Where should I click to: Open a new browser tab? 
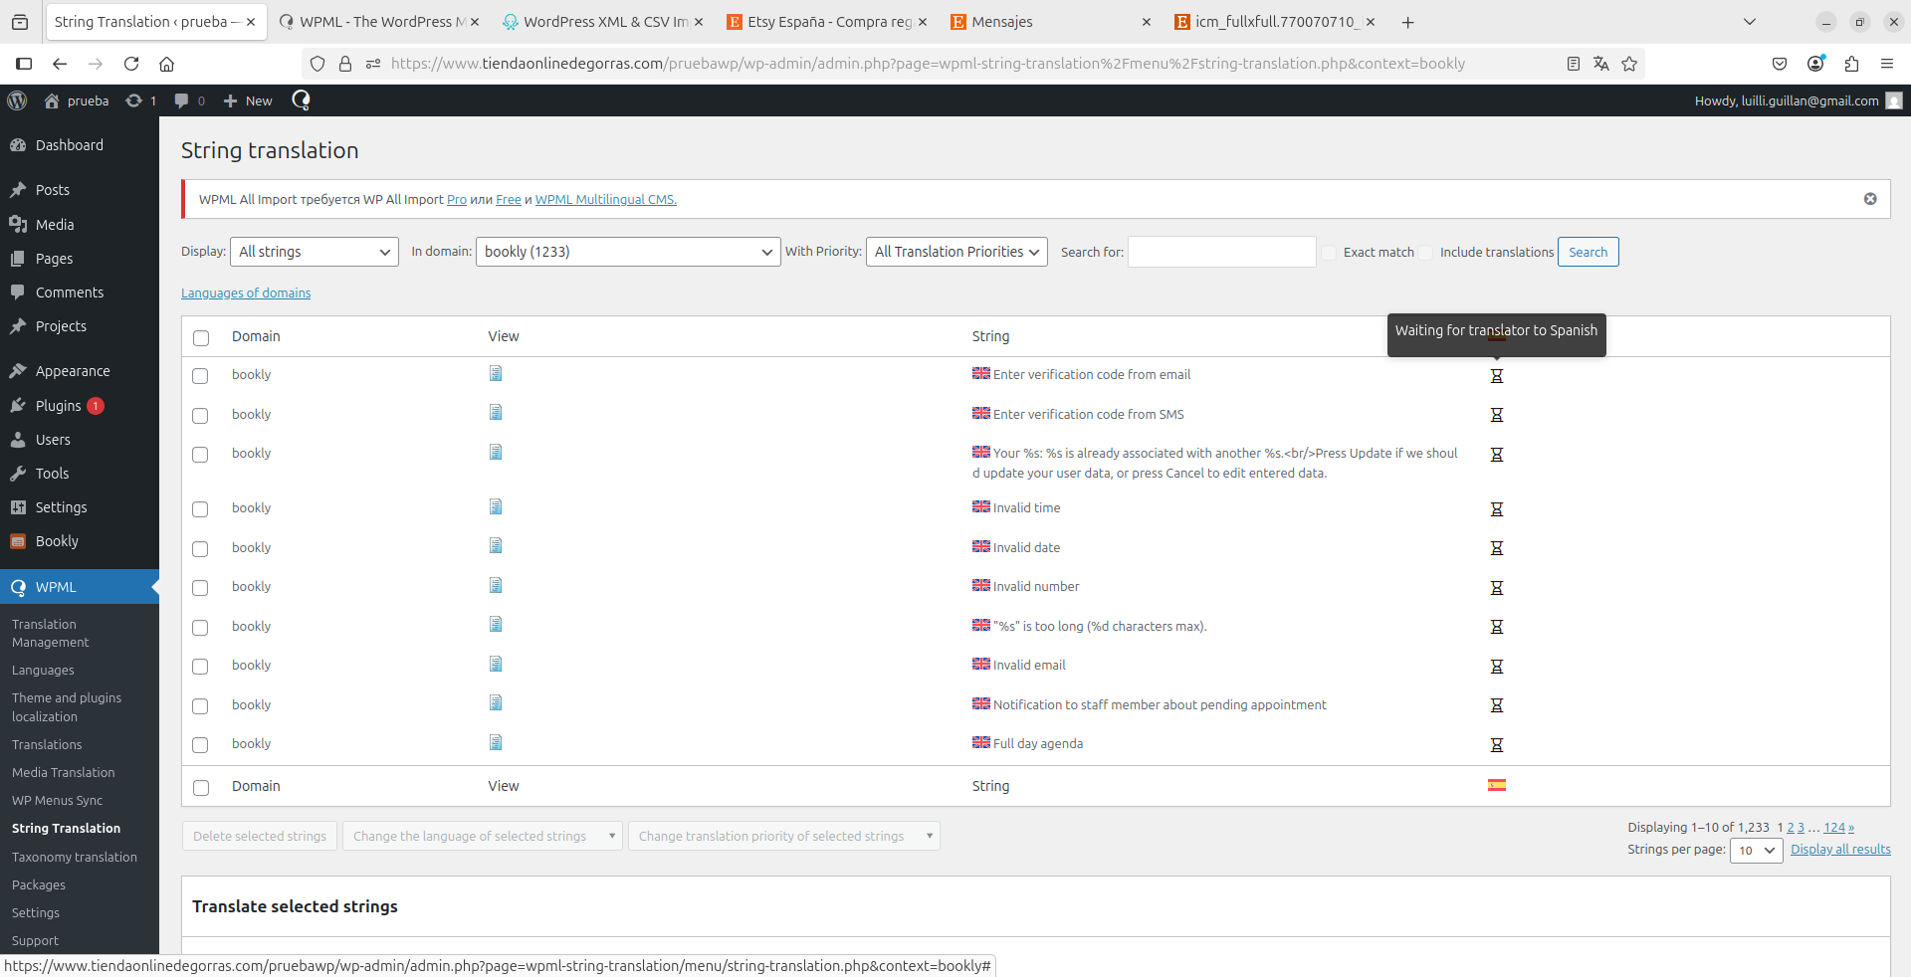point(1407,22)
